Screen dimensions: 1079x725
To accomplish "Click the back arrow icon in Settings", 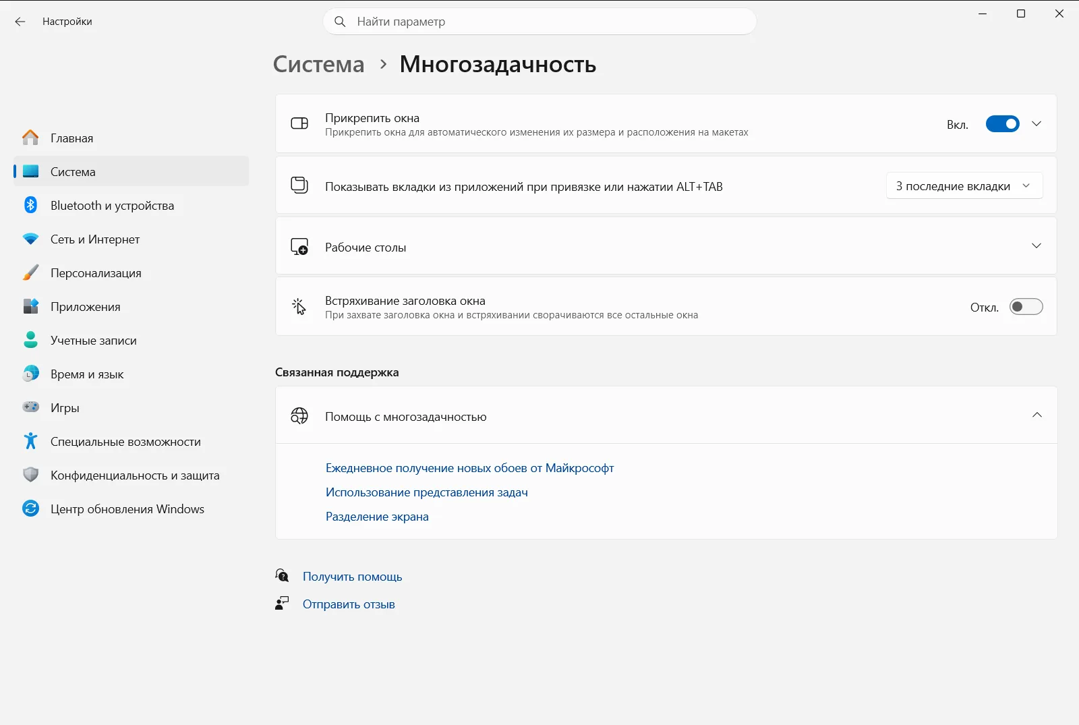I will (x=20, y=22).
